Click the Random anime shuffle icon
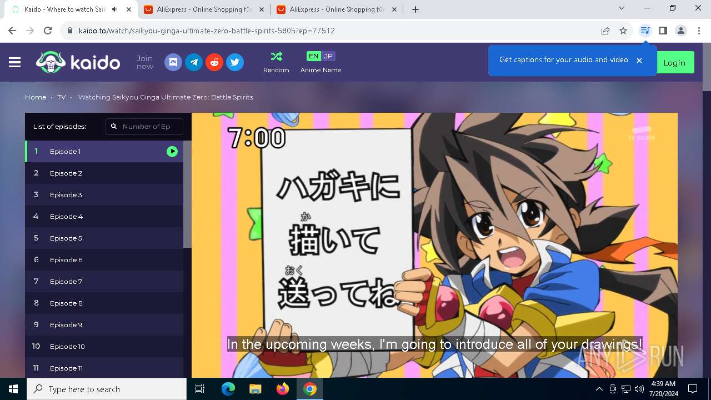This screenshot has width=711, height=400. [x=276, y=56]
